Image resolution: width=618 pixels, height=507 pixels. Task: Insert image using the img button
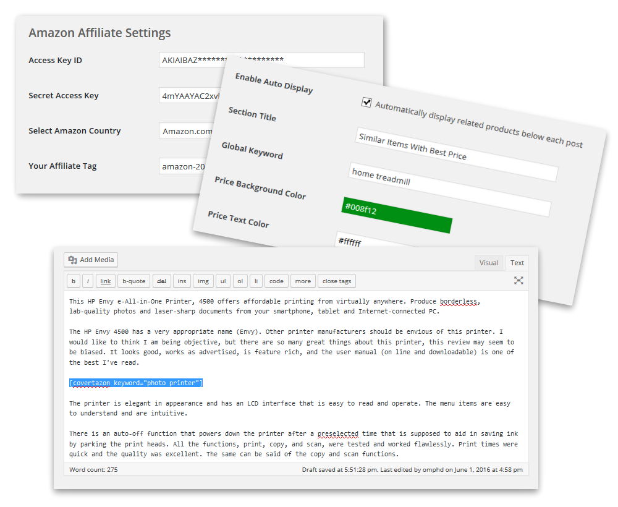[x=203, y=281]
